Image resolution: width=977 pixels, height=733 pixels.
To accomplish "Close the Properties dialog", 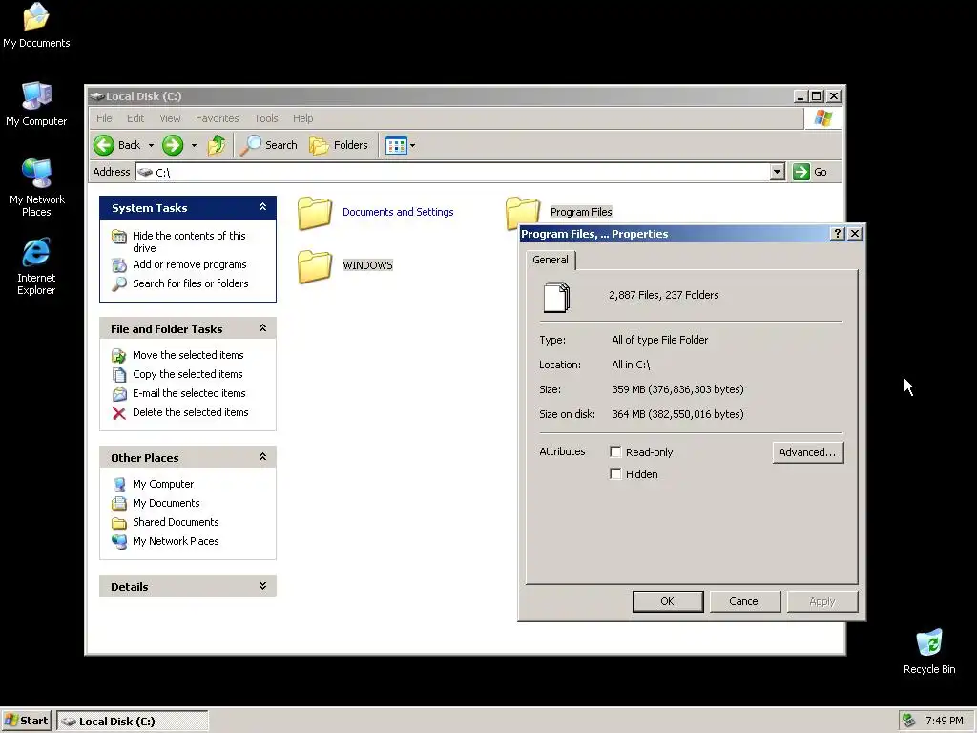I will [x=855, y=233].
